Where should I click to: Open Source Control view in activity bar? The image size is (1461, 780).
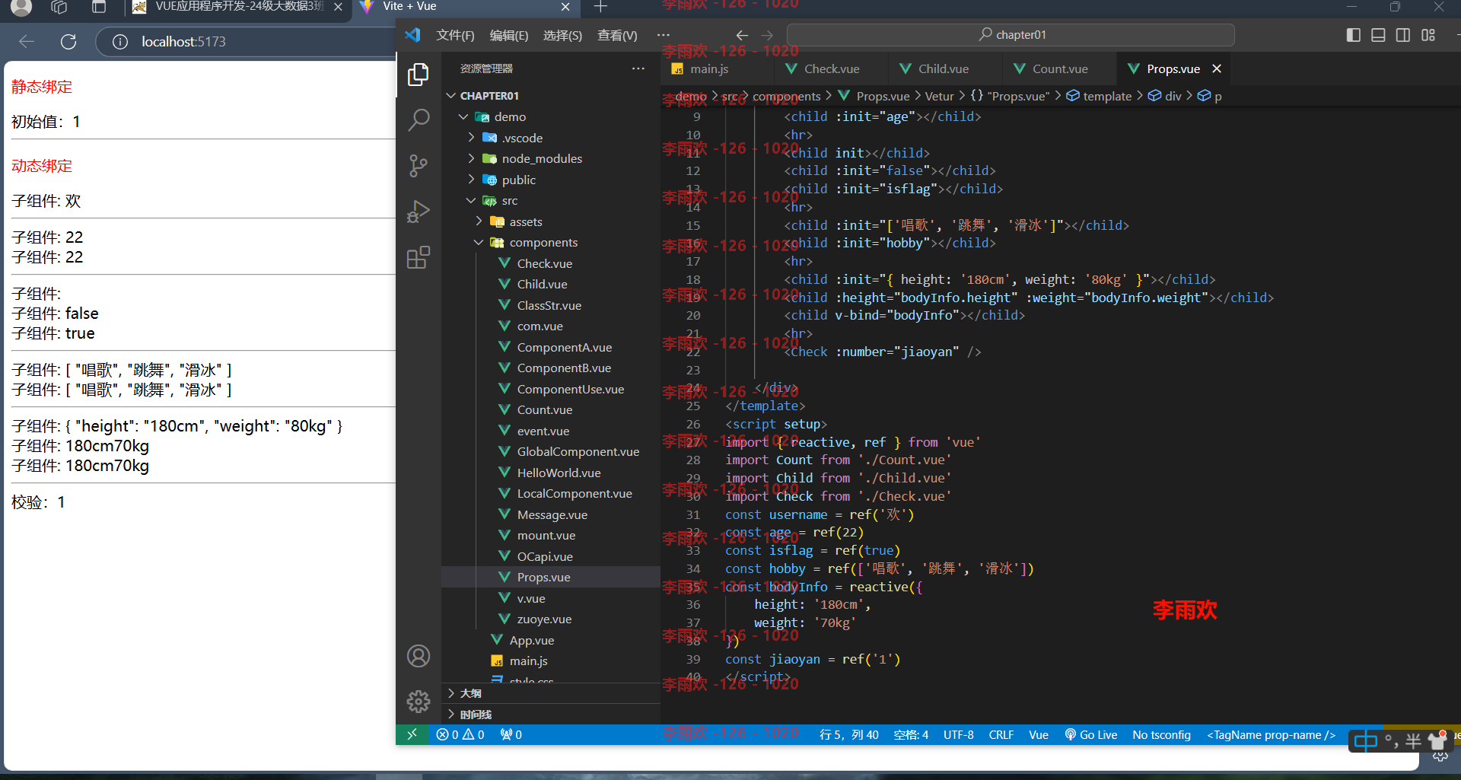coord(418,166)
